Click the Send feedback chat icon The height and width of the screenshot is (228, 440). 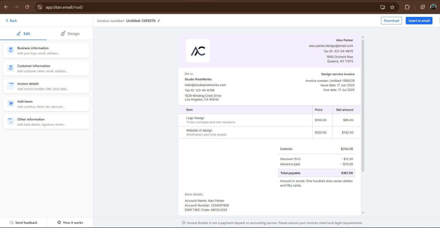11,223
